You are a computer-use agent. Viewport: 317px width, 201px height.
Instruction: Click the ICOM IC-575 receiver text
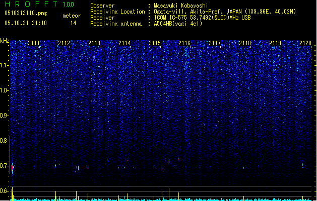click(x=202, y=18)
